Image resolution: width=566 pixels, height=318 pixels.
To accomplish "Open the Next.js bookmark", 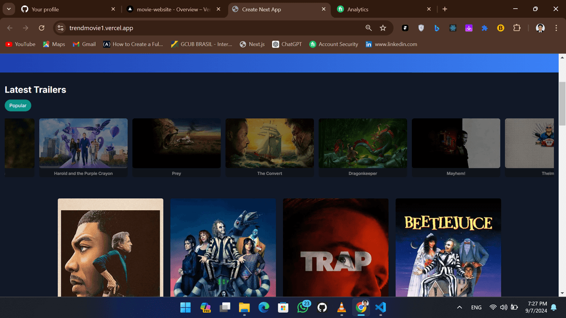I will pos(252,44).
